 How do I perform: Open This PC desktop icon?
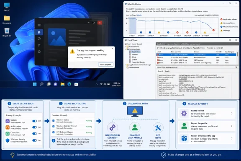(7, 7)
